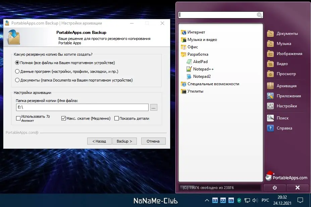Viewport: 311px width, 207px height.
Task: Click the volume speaker tray icon
Action: point(255,200)
